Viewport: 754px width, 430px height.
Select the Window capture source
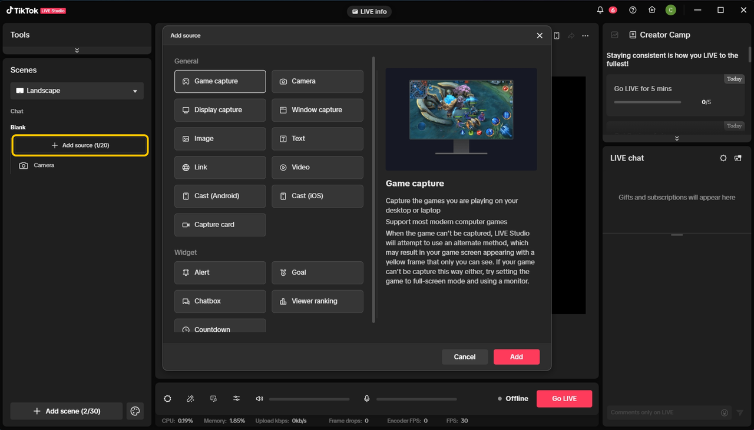point(318,110)
